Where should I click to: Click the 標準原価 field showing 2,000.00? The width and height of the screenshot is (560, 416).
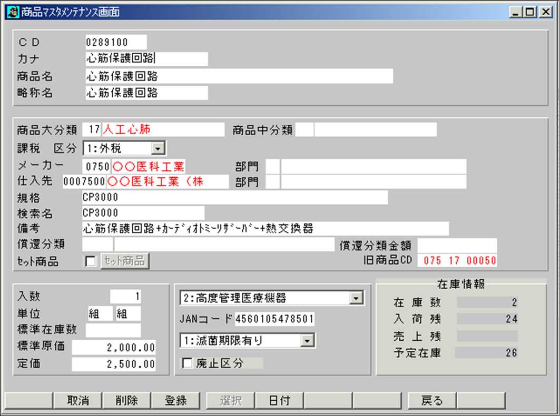tap(114, 348)
